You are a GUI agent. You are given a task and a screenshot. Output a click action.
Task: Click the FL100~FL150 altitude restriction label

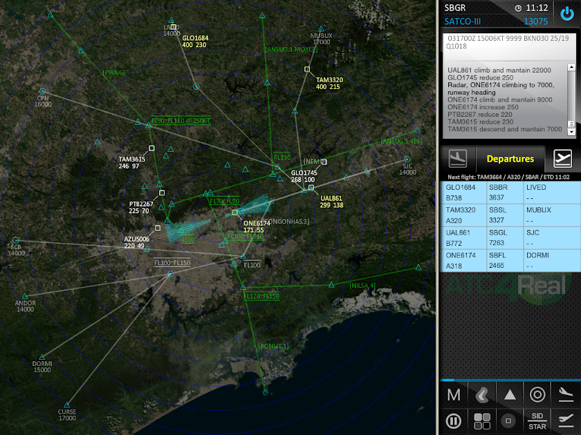pos(172,262)
